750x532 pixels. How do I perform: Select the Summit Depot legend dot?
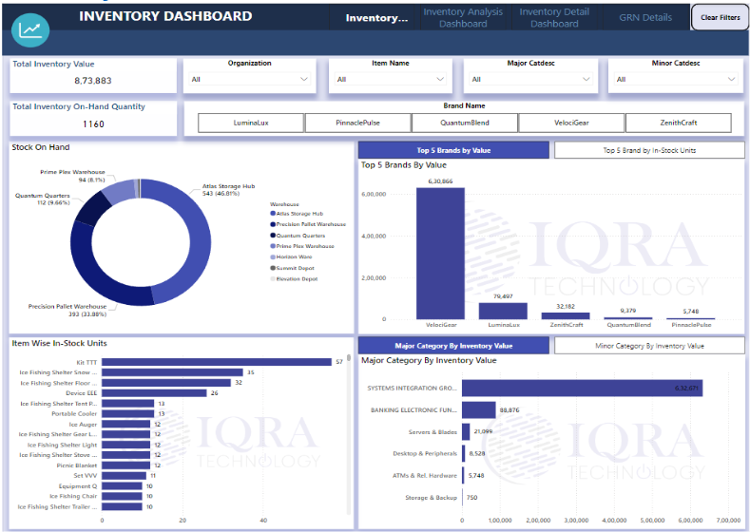tap(272, 268)
